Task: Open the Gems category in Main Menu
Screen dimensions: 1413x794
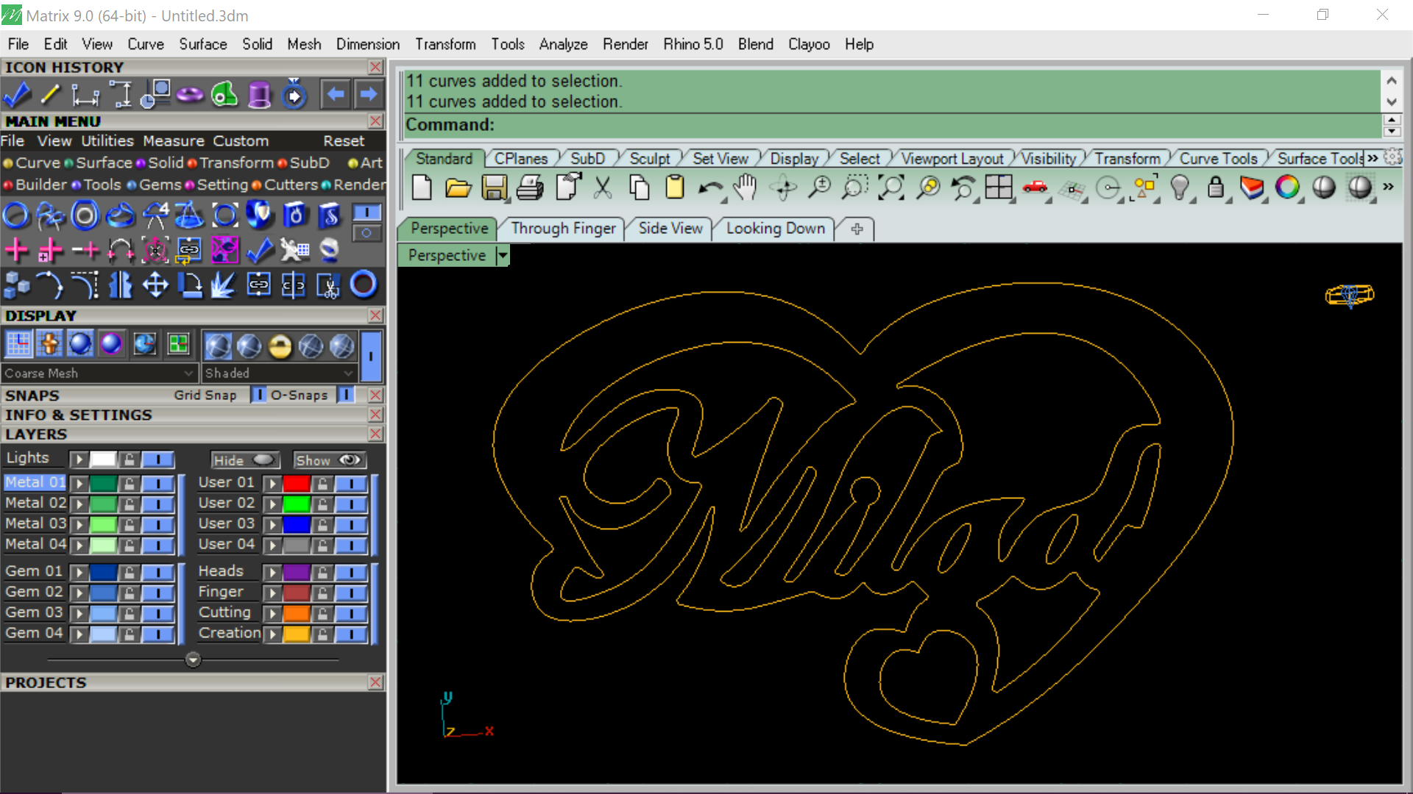Action: point(160,185)
